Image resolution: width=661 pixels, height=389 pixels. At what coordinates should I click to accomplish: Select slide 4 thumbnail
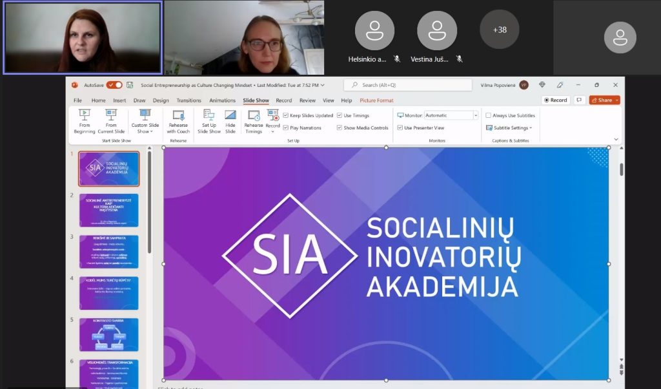(x=108, y=293)
